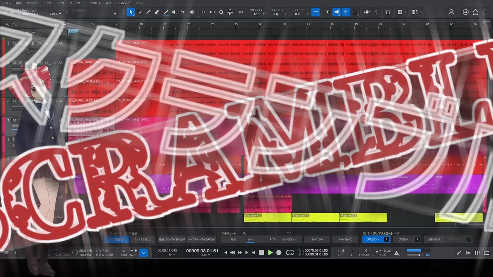Image resolution: width=493 pixels, height=277 pixels.
Task: Open the トラック menu
Action: [x=46, y=3]
